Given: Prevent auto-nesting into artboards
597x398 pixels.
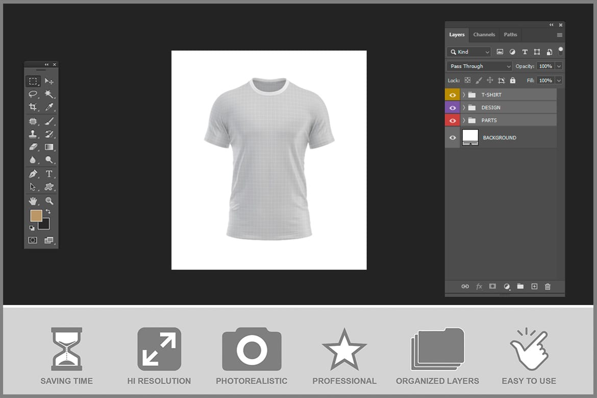Looking at the screenshot, I should tap(502, 80).
